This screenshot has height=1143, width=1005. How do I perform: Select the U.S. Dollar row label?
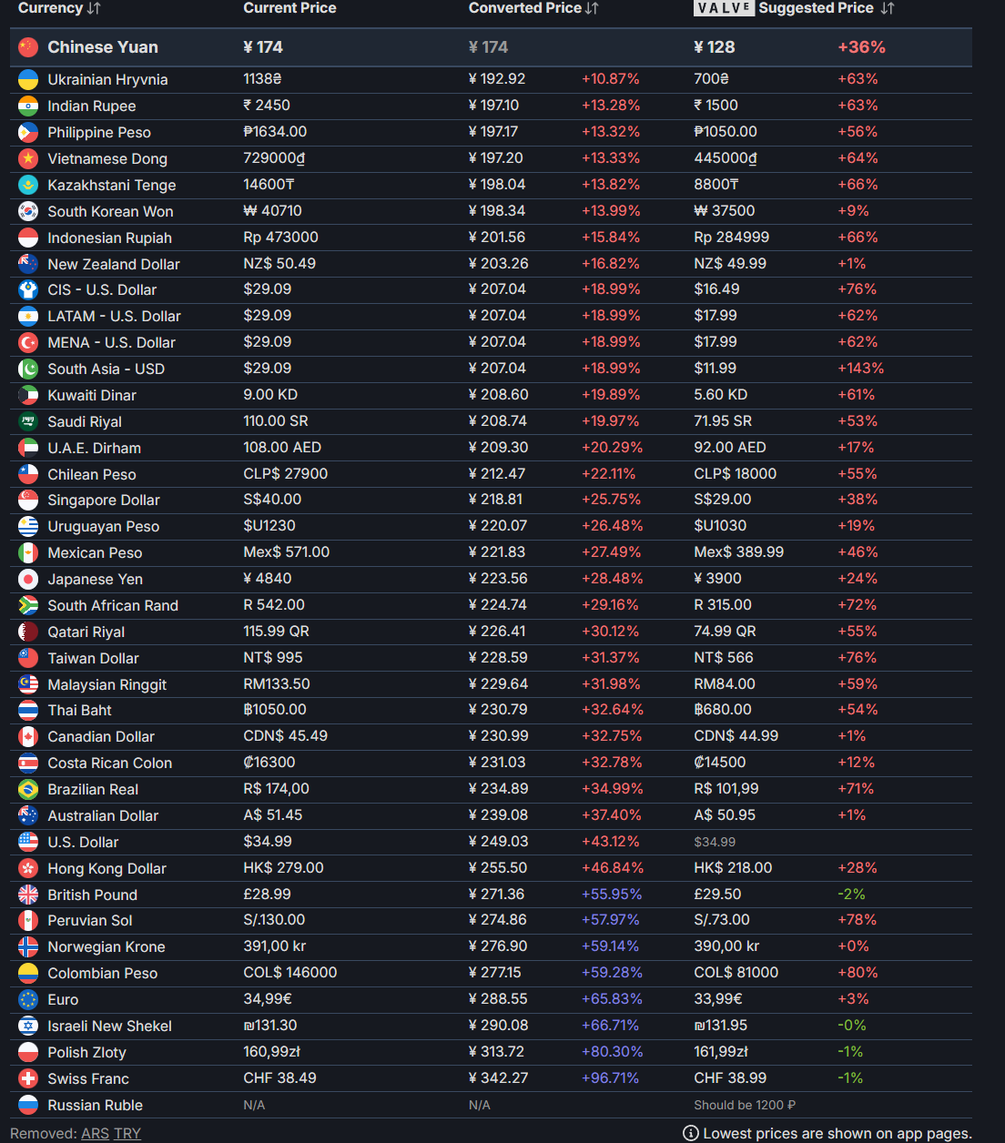pyautogui.click(x=83, y=842)
